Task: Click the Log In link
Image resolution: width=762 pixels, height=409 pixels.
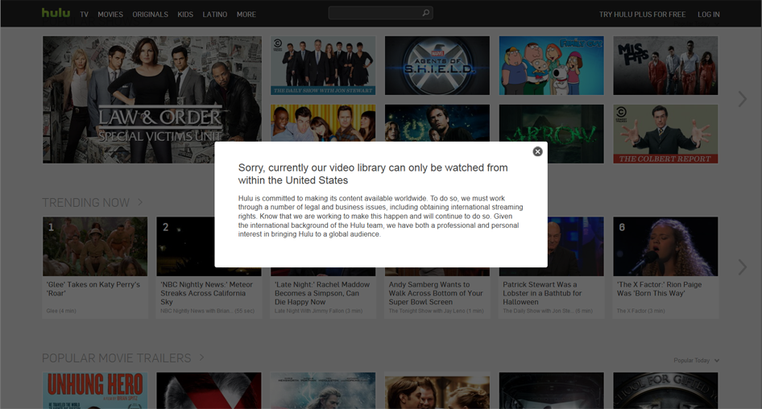Action: click(709, 14)
